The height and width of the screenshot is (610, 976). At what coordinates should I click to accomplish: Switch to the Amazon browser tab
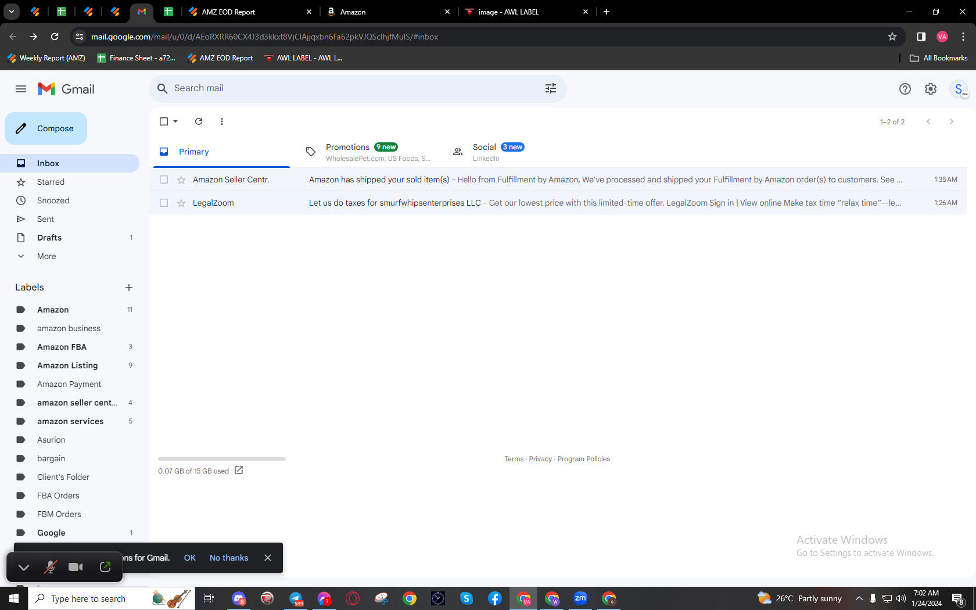[x=388, y=12]
